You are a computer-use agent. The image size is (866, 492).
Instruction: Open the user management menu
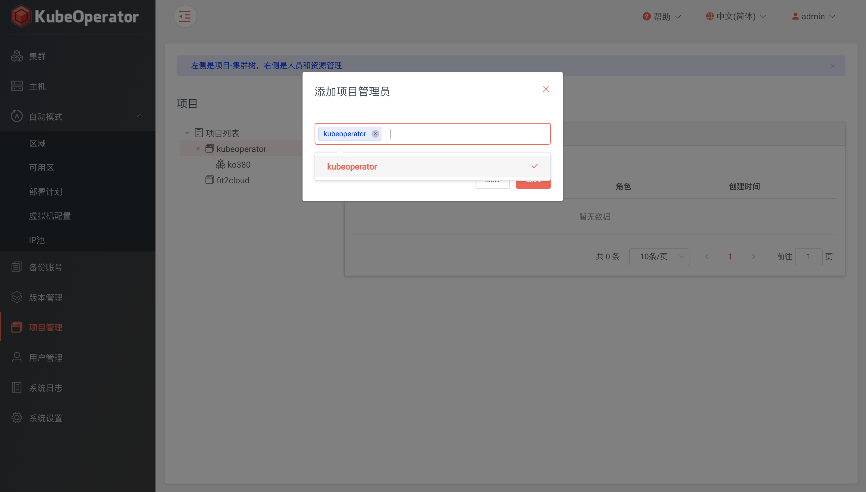(45, 358)
